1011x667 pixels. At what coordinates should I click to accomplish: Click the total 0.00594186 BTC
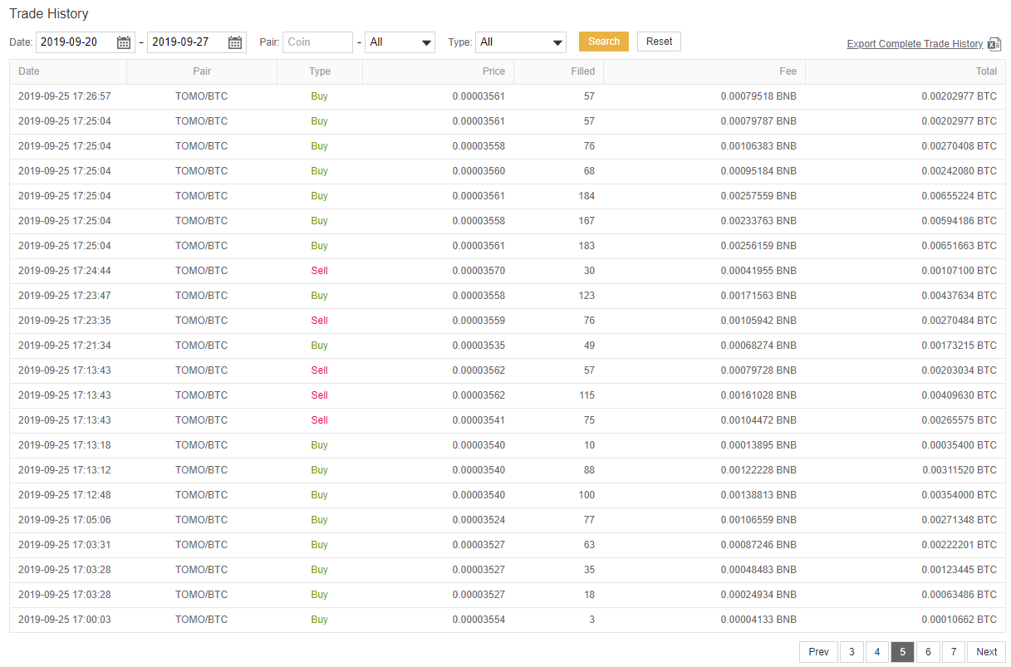pyautogui.click(x=959, y=221)
